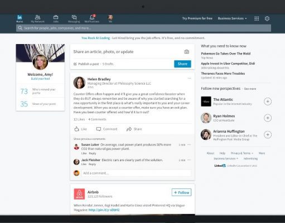Open the settings gear icon

point(267,18)
